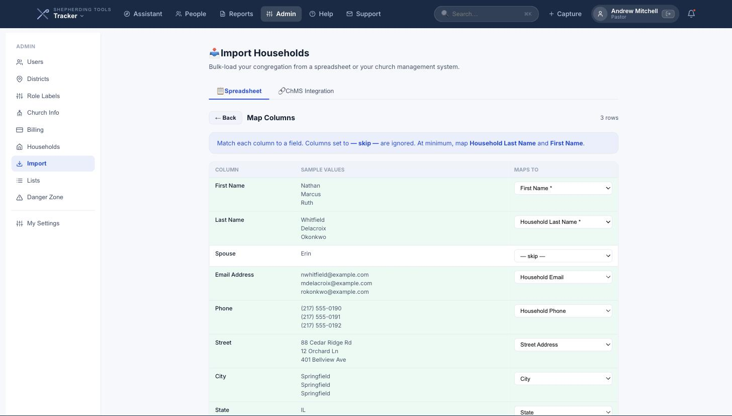732x416 pixels.
Task: Open Districts in the sidebar
Action: click(53, 79)
